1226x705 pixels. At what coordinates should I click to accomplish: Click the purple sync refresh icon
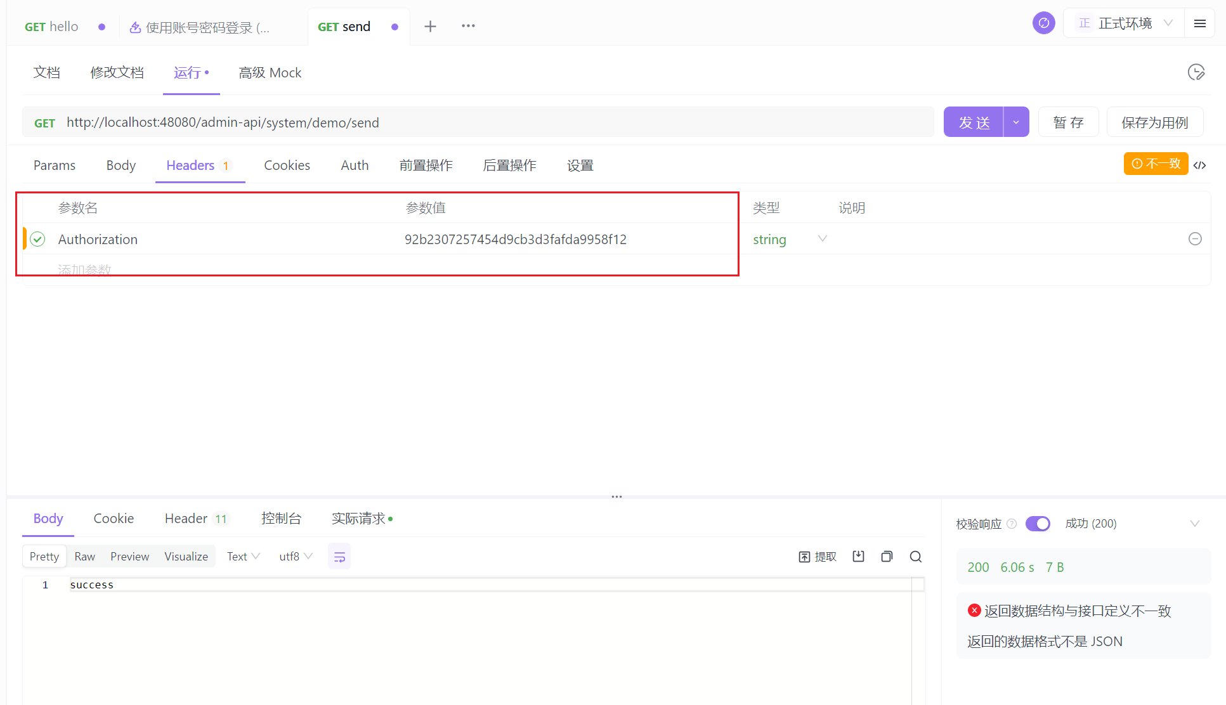coord(1043,23)
